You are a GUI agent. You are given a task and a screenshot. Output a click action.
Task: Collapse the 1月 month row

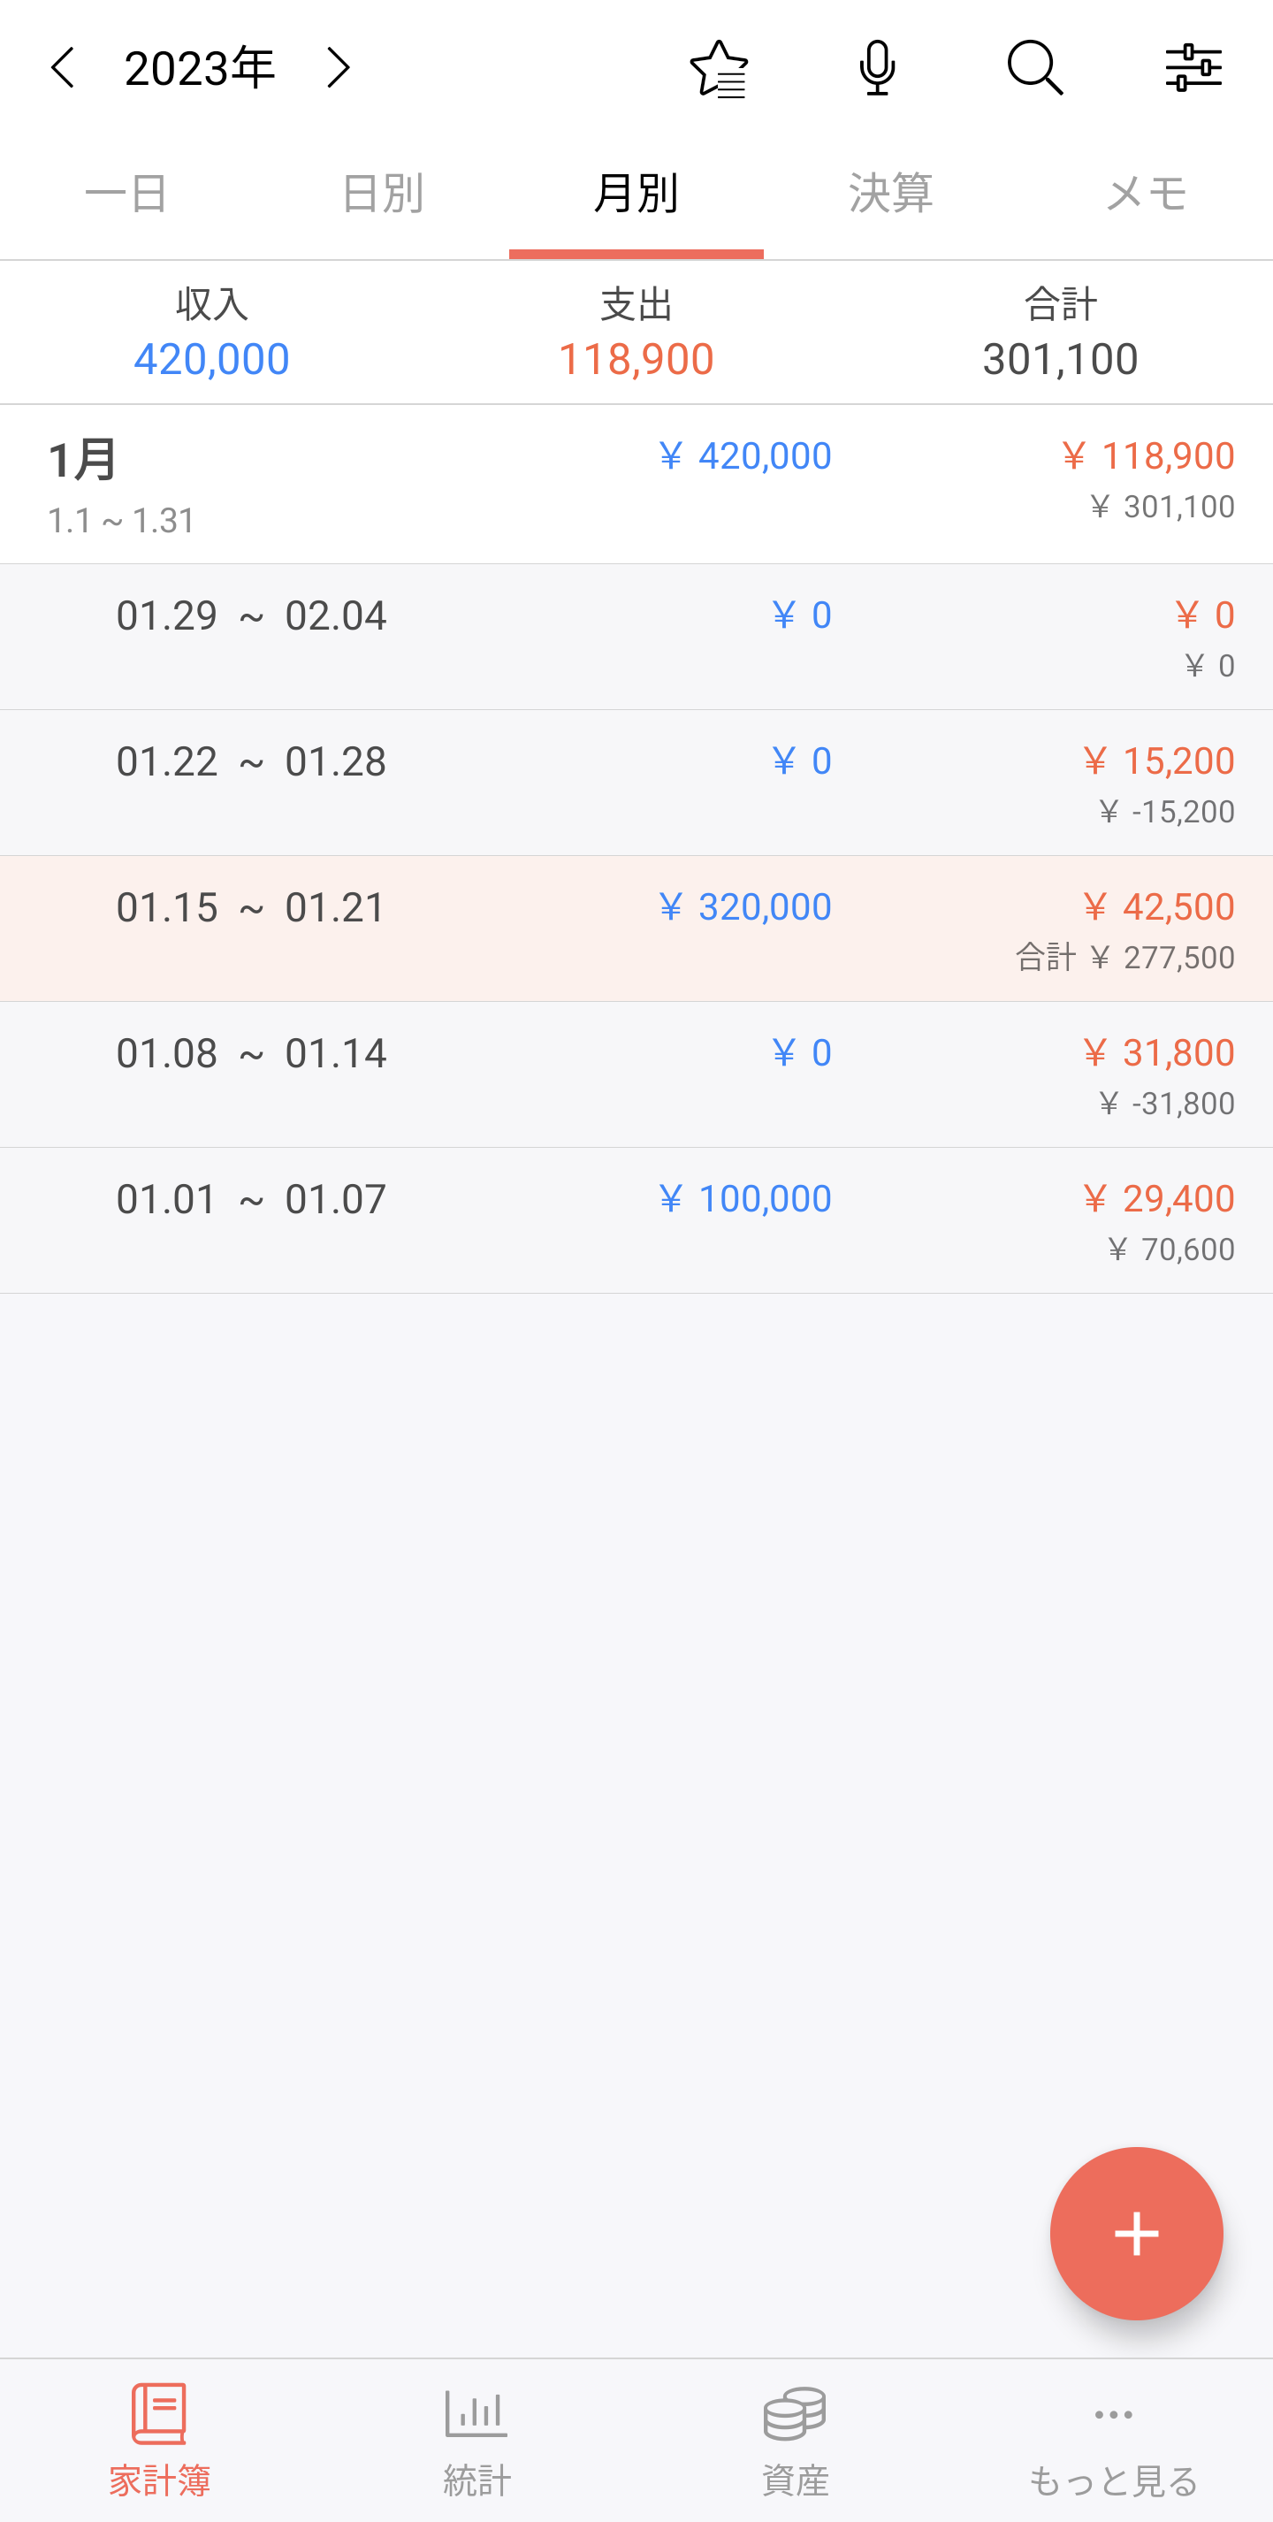pos(636,485)
